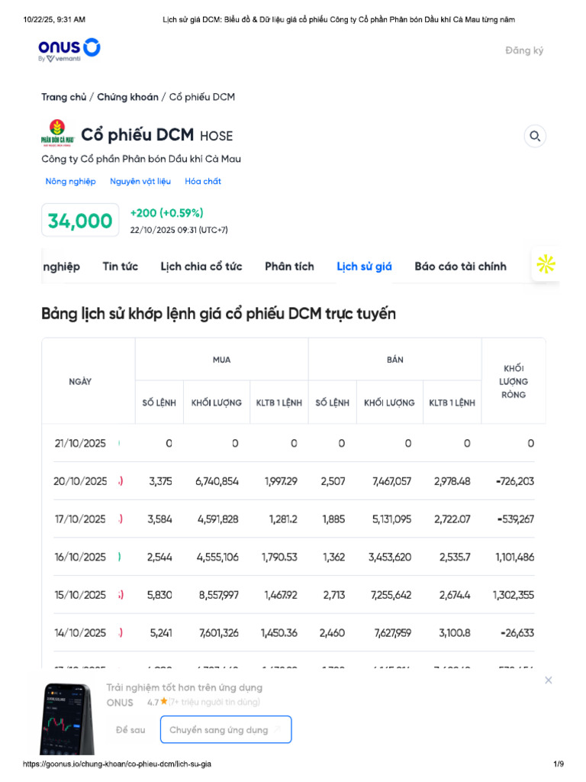Click the orange star rating icon
This screenshot has width=586, height=782.
point(163,701)
